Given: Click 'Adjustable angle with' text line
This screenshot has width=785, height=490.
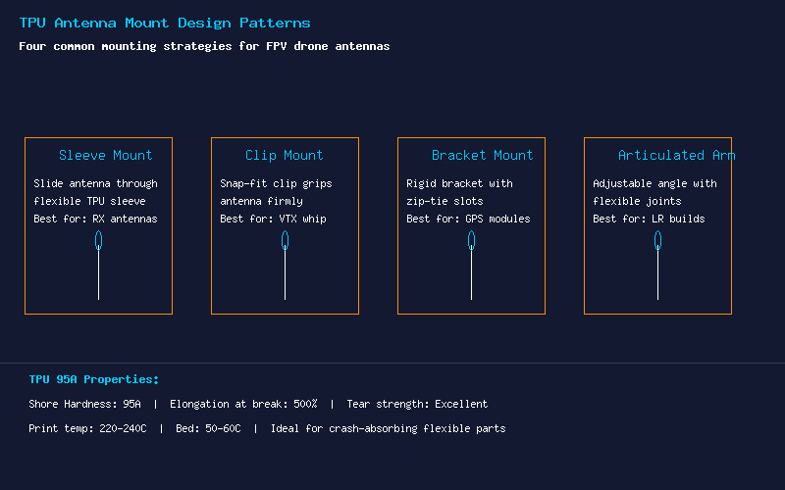Looking at the screenshot, I should [x=654, y=183].
